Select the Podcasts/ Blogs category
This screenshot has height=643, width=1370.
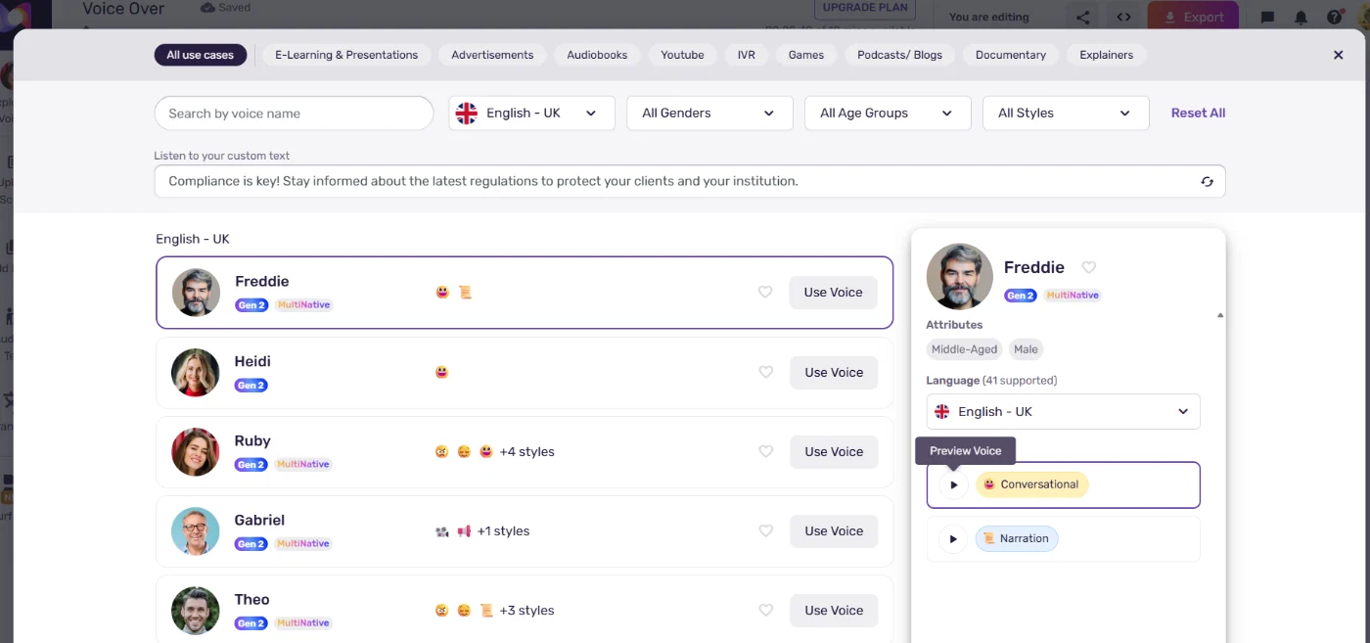(899, 55)
